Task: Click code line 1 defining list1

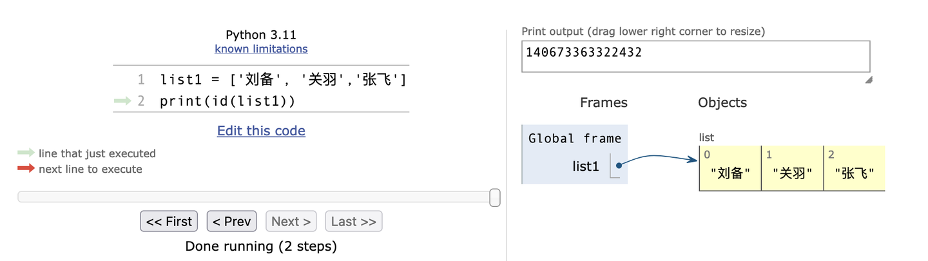Action: tap(282, 80)
